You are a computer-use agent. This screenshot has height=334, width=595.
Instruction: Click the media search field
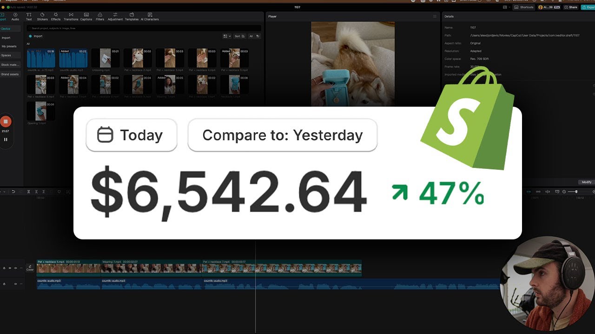pos(143,28)
